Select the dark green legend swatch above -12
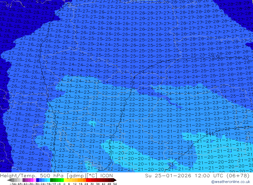 point(51,180)
